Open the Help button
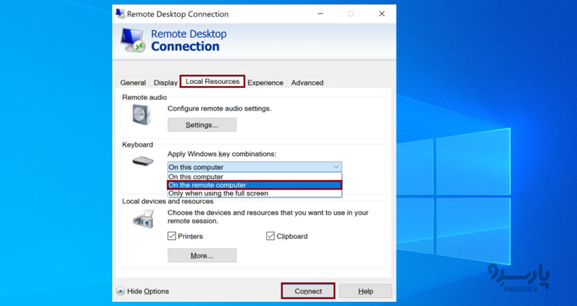Screen dimensions: 577x306 point(366,291)
